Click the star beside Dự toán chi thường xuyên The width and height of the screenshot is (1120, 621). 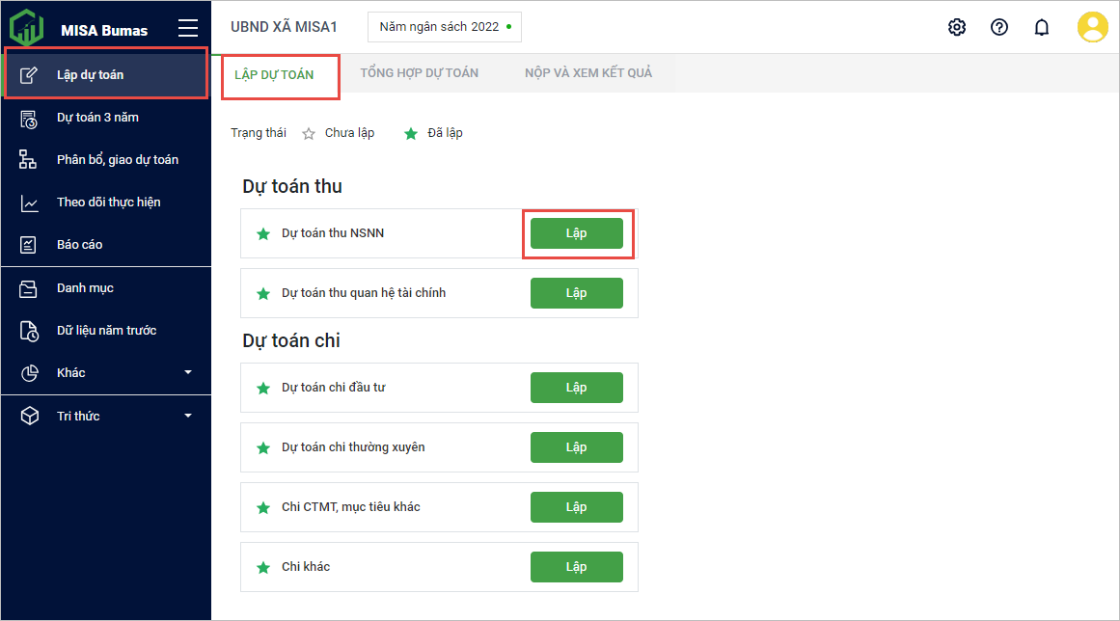coord(263,448)
